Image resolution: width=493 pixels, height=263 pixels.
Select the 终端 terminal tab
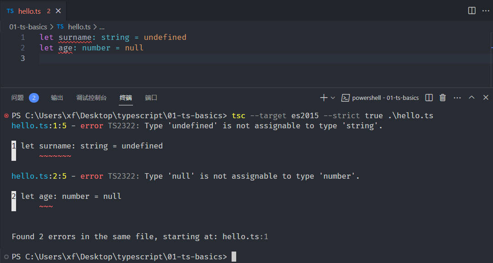(126, 98)
